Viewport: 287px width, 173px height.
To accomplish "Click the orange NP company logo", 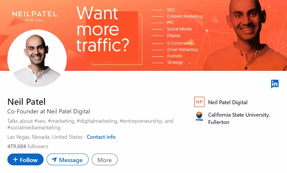I will (199, 102).
